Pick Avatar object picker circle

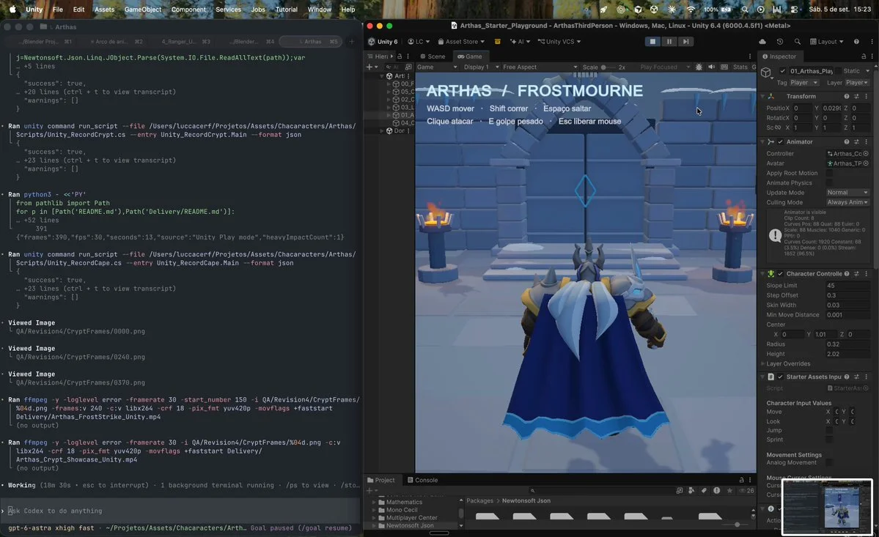pos(866,163)
